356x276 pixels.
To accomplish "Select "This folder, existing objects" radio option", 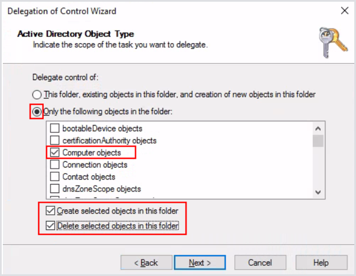I will pos(38,94).
